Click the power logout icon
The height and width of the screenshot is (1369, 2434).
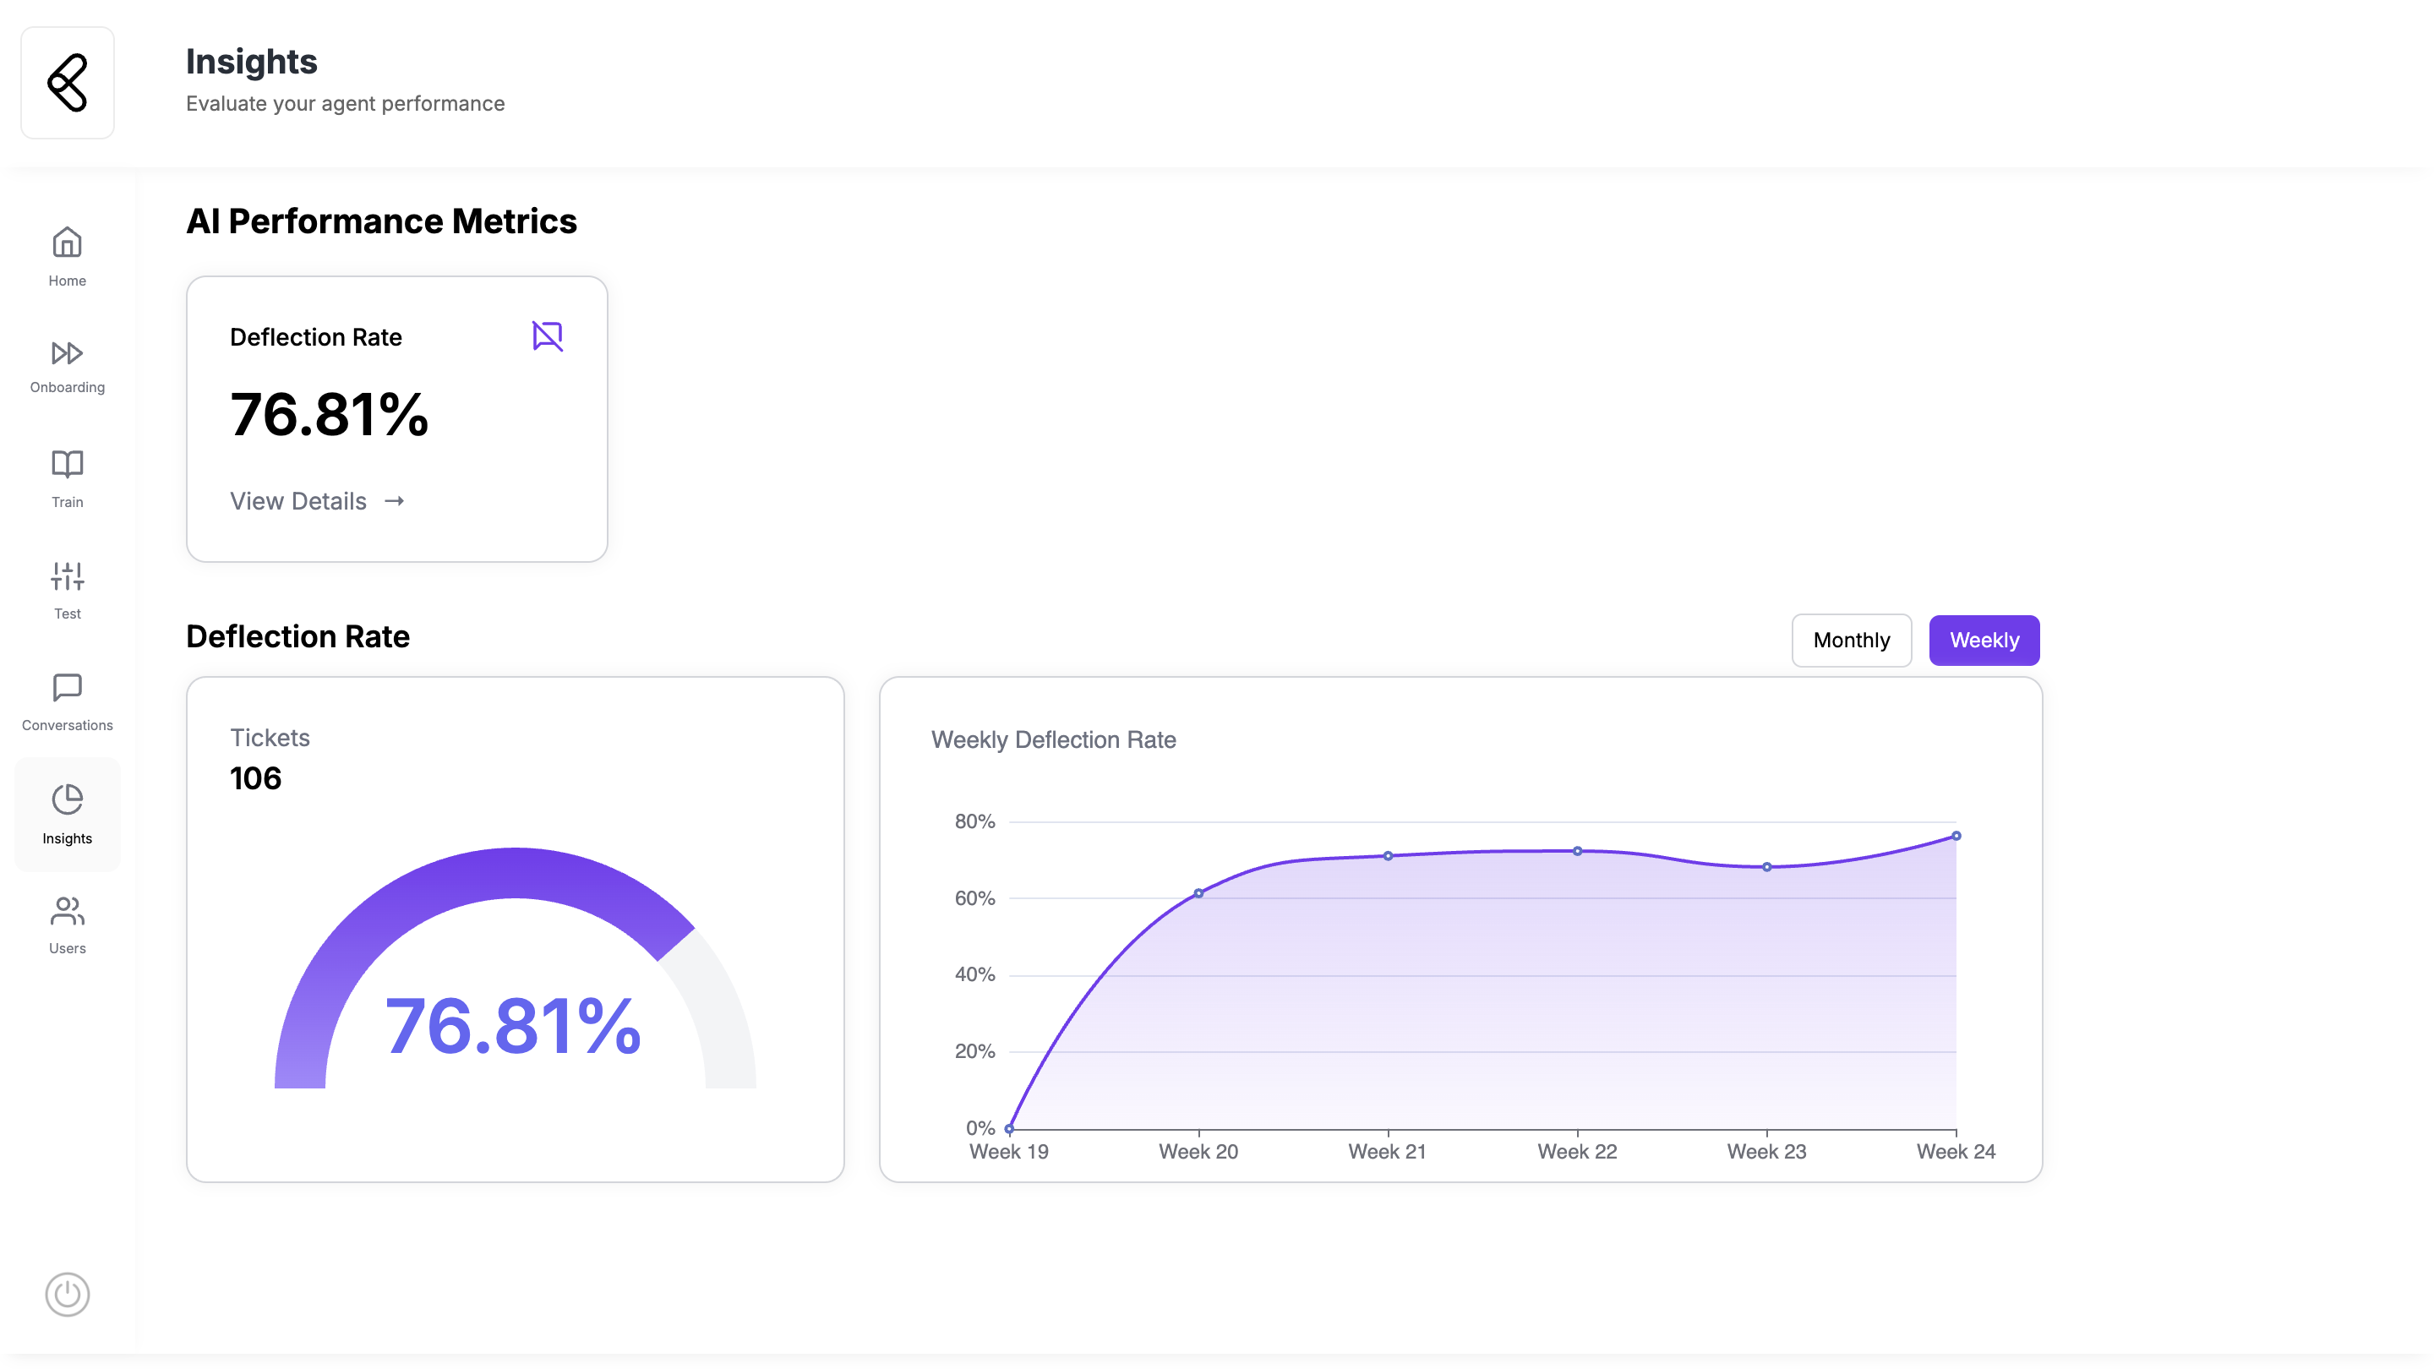(x=67, y=1294)
